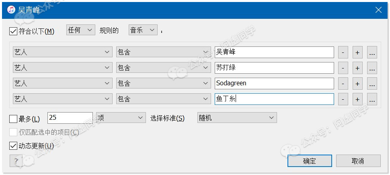Add rule after 苏打绿 row
This screenshot has width=390, height=175.
(357, 68)
